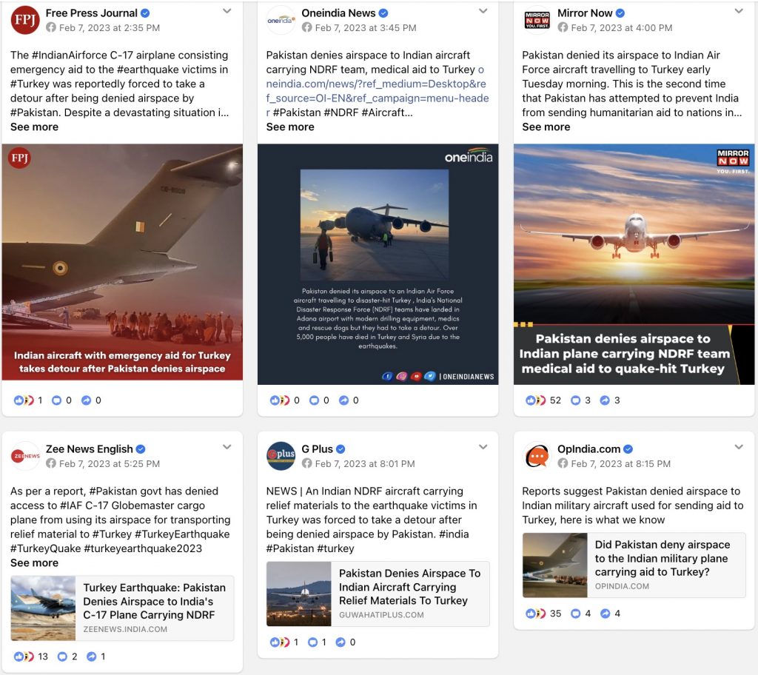
Task: Open dropdown chevron on Zee News English post
Action: [227, 447]
